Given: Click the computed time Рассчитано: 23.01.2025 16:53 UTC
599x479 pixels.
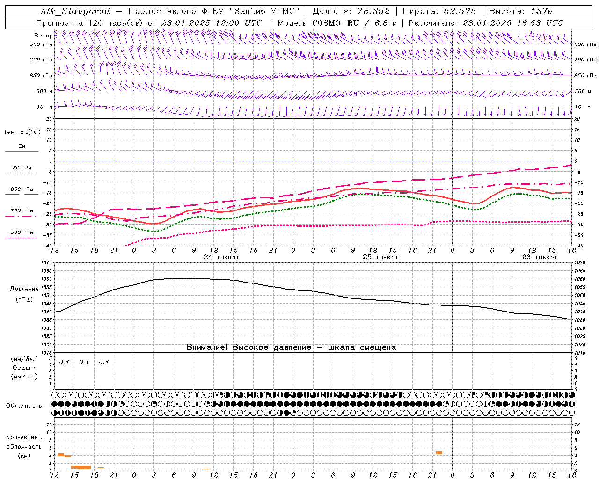Looking at the screenshot, I should click(486, 23).
